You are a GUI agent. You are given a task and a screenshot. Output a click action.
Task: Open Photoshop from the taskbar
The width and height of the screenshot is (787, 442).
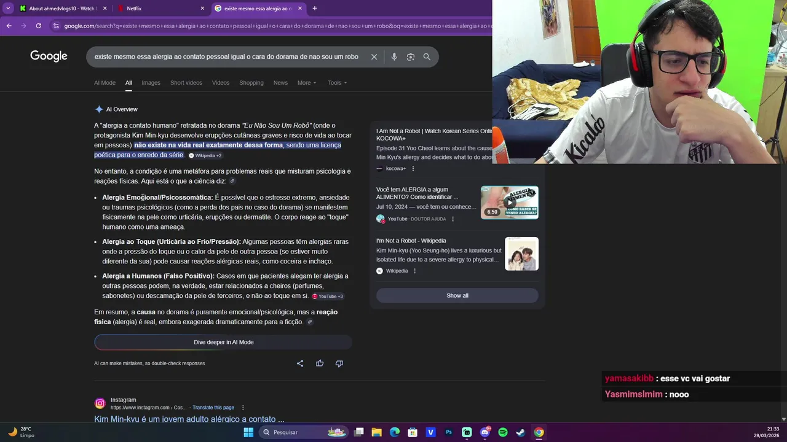click(x=449, y=432)
